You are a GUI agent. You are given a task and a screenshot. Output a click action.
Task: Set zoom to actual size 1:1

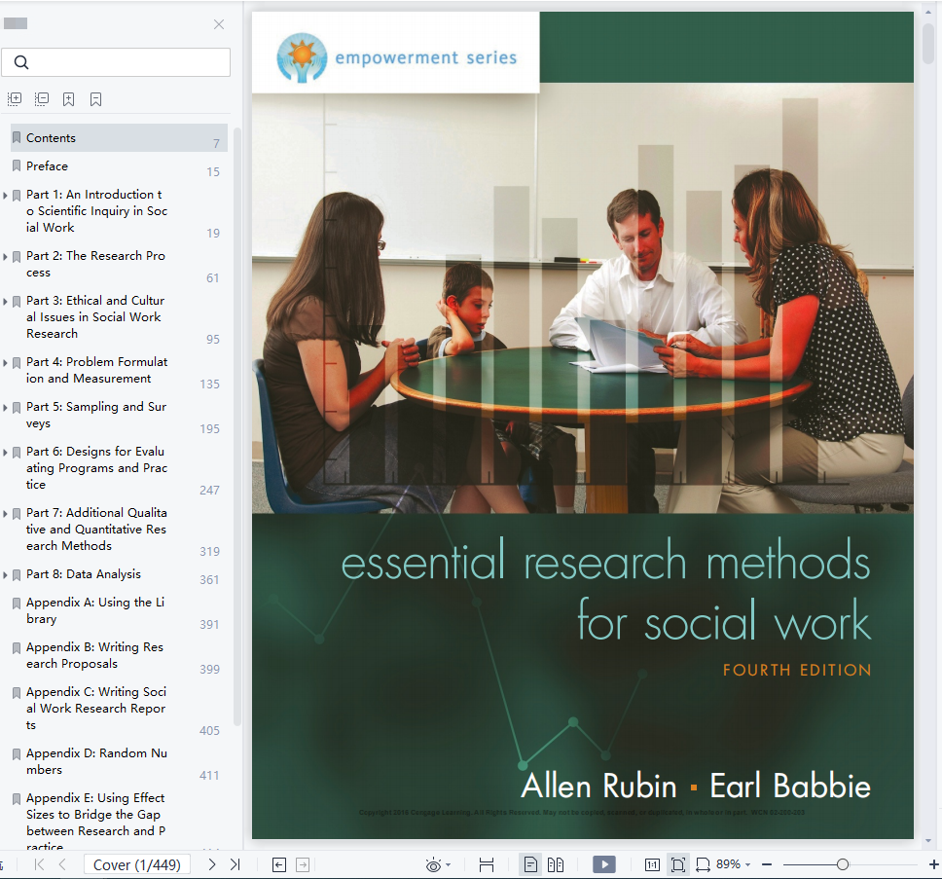tap(652, 864)
